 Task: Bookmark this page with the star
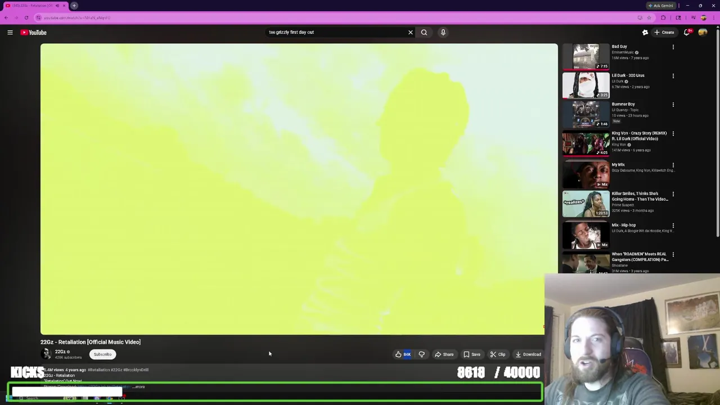pos(649,18)
